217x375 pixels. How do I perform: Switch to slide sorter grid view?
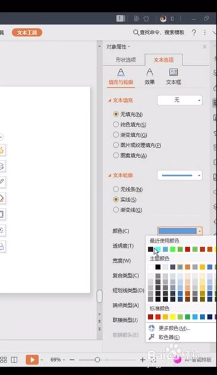click(x=4, y=359)
